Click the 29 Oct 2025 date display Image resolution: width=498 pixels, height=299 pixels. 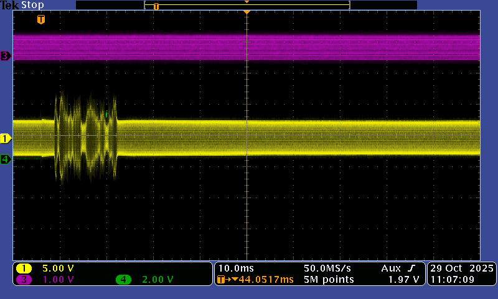tap(461, 268)
